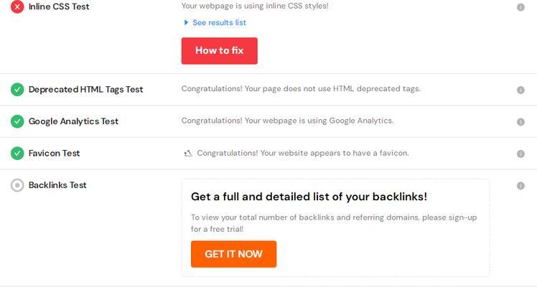
Task: Expand the See results list disclosure triangle
Action: click(x=186, y=22)
